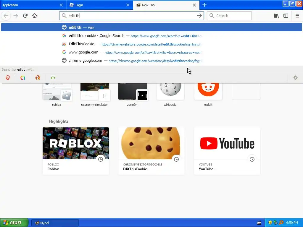Viewport: 303px width, 227px height.
Task: Open the YouTube highlight card
Action: [x=227, y=151]
